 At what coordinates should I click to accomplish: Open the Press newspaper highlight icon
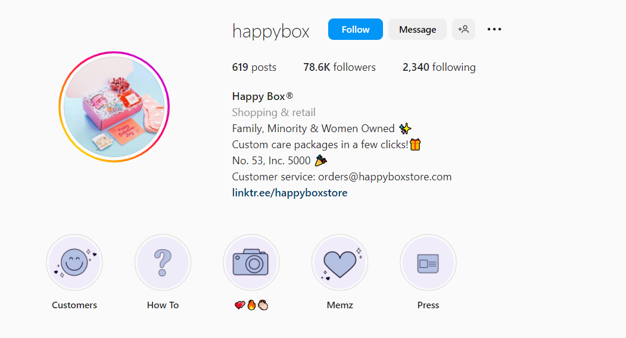tap(428, 262)
